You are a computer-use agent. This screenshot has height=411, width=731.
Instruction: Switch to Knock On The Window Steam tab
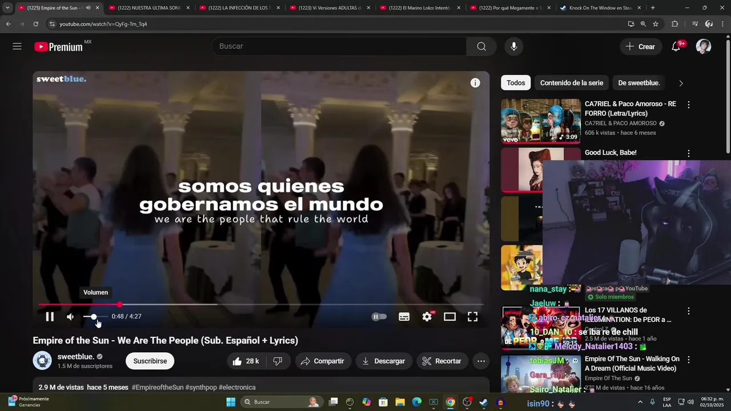(x=601, y=8)
